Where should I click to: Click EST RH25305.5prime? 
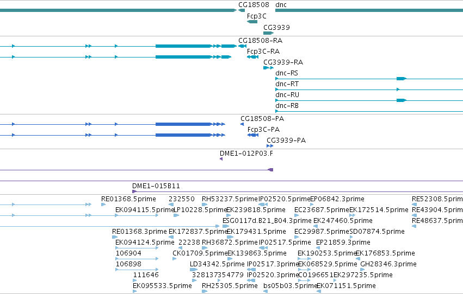(230, 286)
